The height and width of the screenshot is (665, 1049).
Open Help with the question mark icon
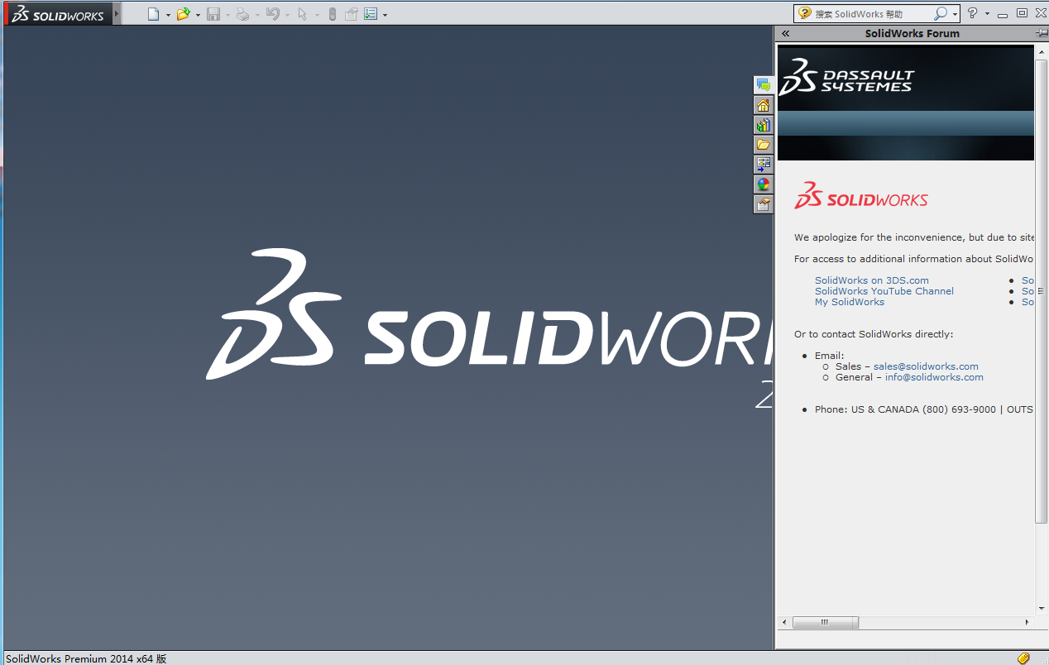coord(973,13)
